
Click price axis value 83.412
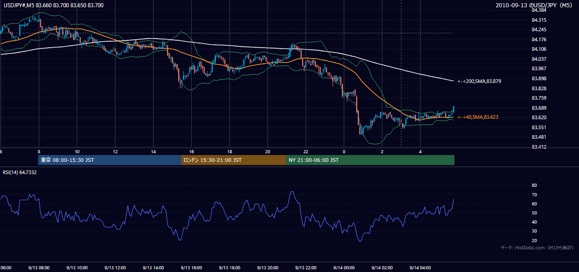click(539, 147)
